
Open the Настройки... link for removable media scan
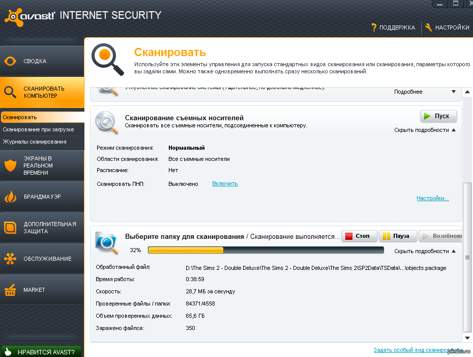pos(432,198)
